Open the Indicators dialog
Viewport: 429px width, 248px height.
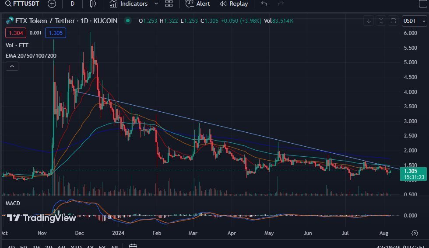point(129,4)
